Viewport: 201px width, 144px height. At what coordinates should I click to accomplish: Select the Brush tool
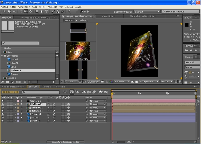53,11
